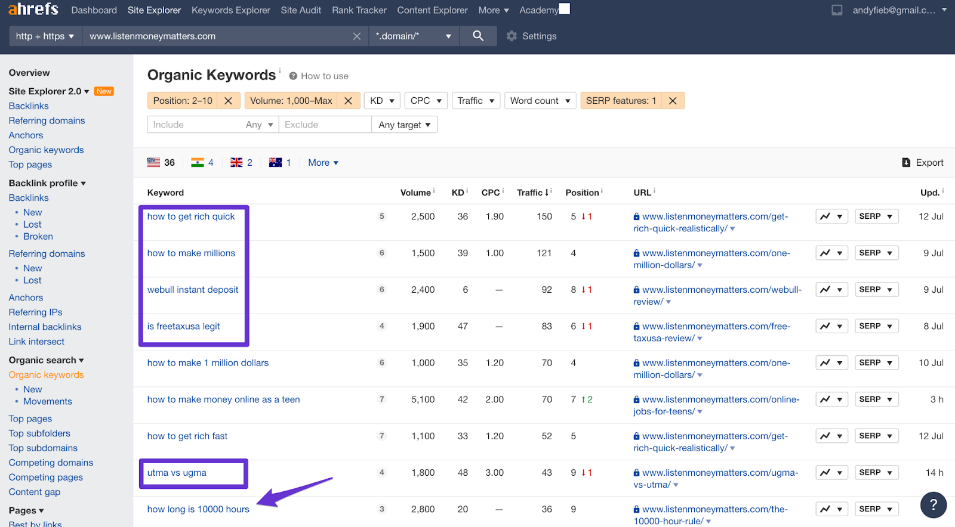Sort by Volume column header

[x=415, y=193]
